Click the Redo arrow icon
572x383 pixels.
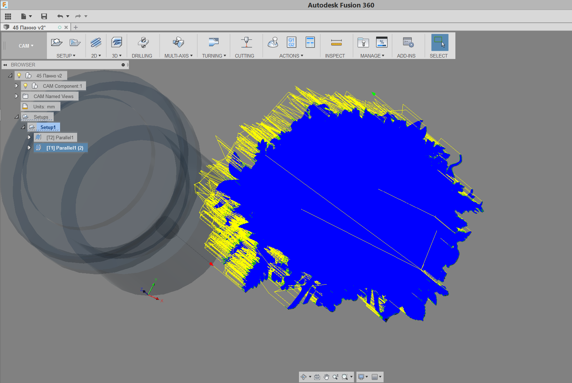(x=78, y=16)
